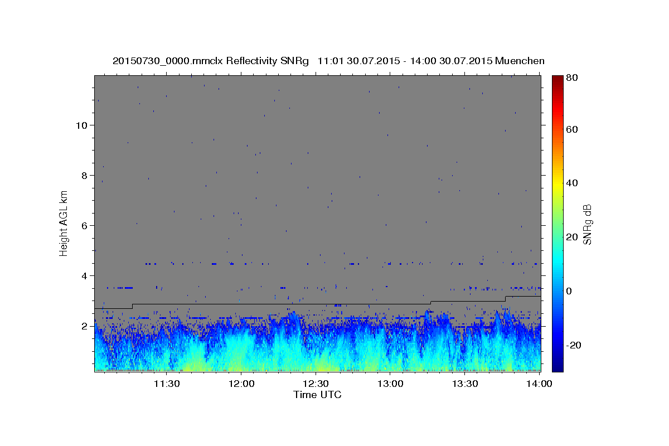Click the 14:00 time tick label
Viewport: 669px width, 446px height.
[539, 384]
